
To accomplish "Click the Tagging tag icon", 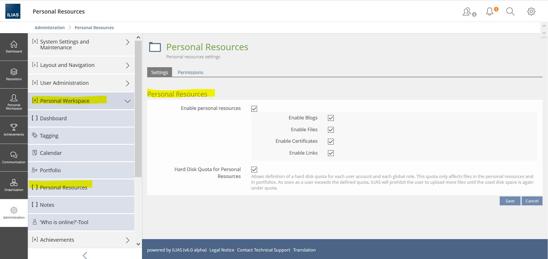I will pos(35,135).
